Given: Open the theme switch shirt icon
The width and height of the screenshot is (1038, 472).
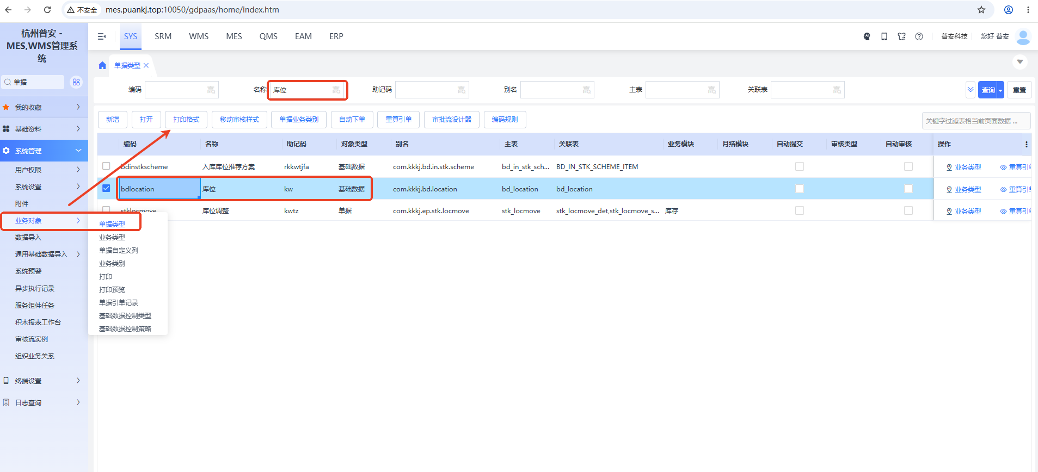Looking at the screenshot, I should tap(901, 36).
